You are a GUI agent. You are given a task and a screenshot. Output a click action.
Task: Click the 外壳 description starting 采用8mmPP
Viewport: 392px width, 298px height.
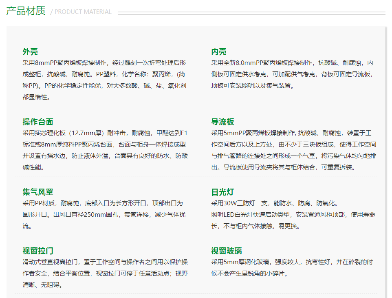tap(104, 80)
